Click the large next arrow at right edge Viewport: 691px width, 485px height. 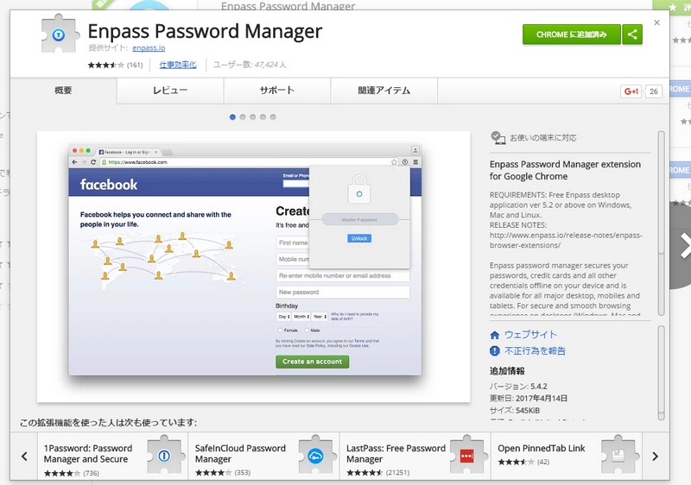pos(681,246)
